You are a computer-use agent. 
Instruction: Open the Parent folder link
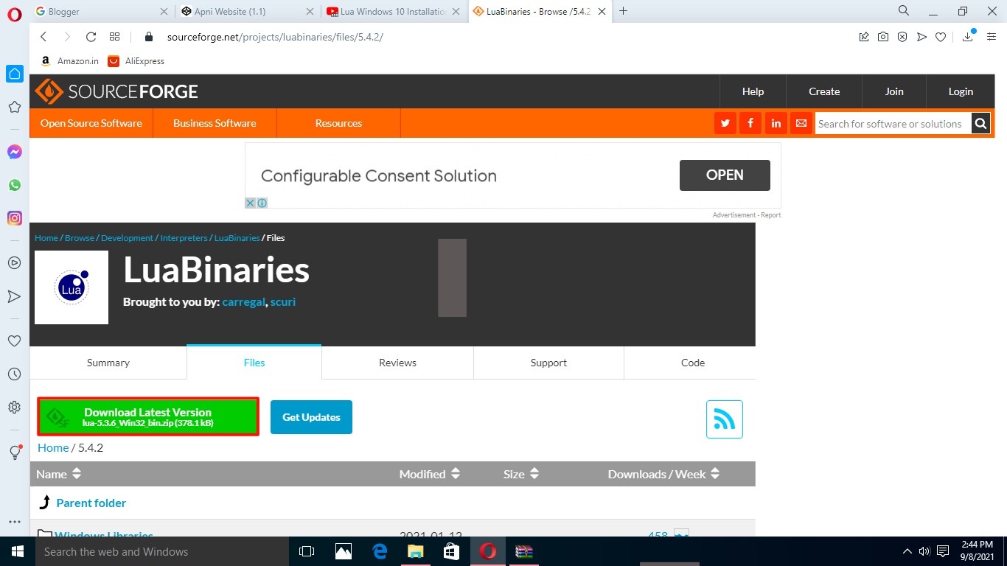[91, 503]
